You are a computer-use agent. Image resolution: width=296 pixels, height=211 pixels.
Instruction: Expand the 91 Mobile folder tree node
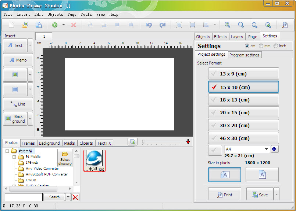(14, 157)
